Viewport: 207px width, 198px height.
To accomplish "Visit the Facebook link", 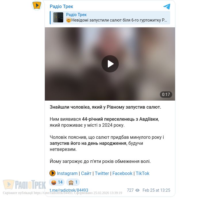I will pos(122,173).
